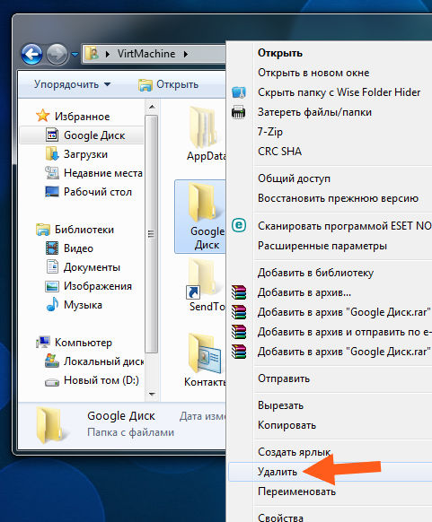This screenshot has height=522, width=432.
Task: Click WinRAR icon beside архив и отправить
Action: [239, 332]
